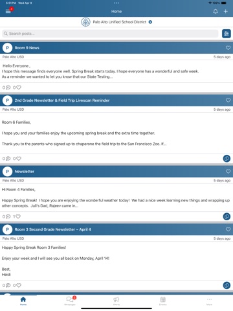Screen dimensions: 233x311
Task: Tap the plus icon to create post
Action: coord(226,12)
